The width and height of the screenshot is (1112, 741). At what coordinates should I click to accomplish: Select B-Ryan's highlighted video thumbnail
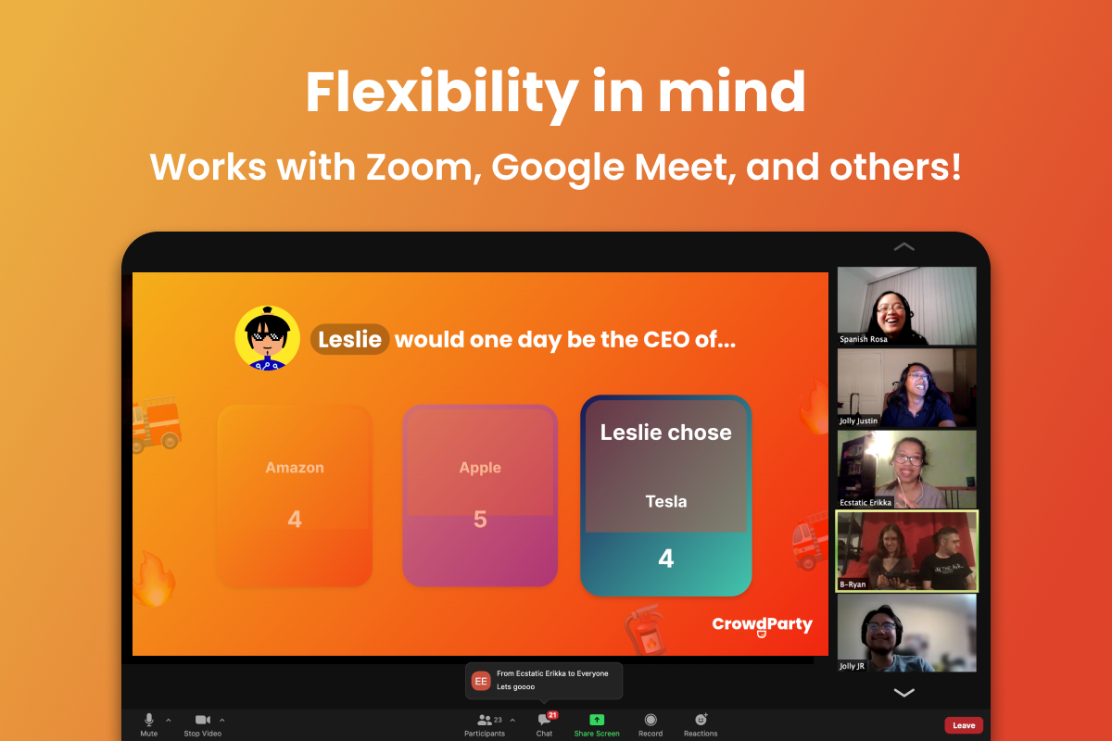click(907, 551)
